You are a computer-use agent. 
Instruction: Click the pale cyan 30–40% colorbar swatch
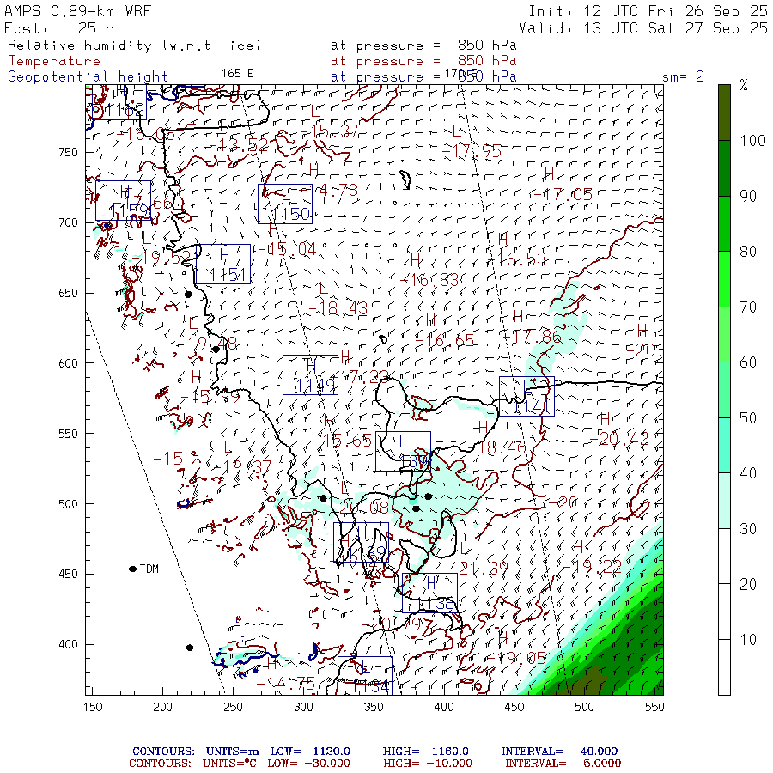(724, 501)
